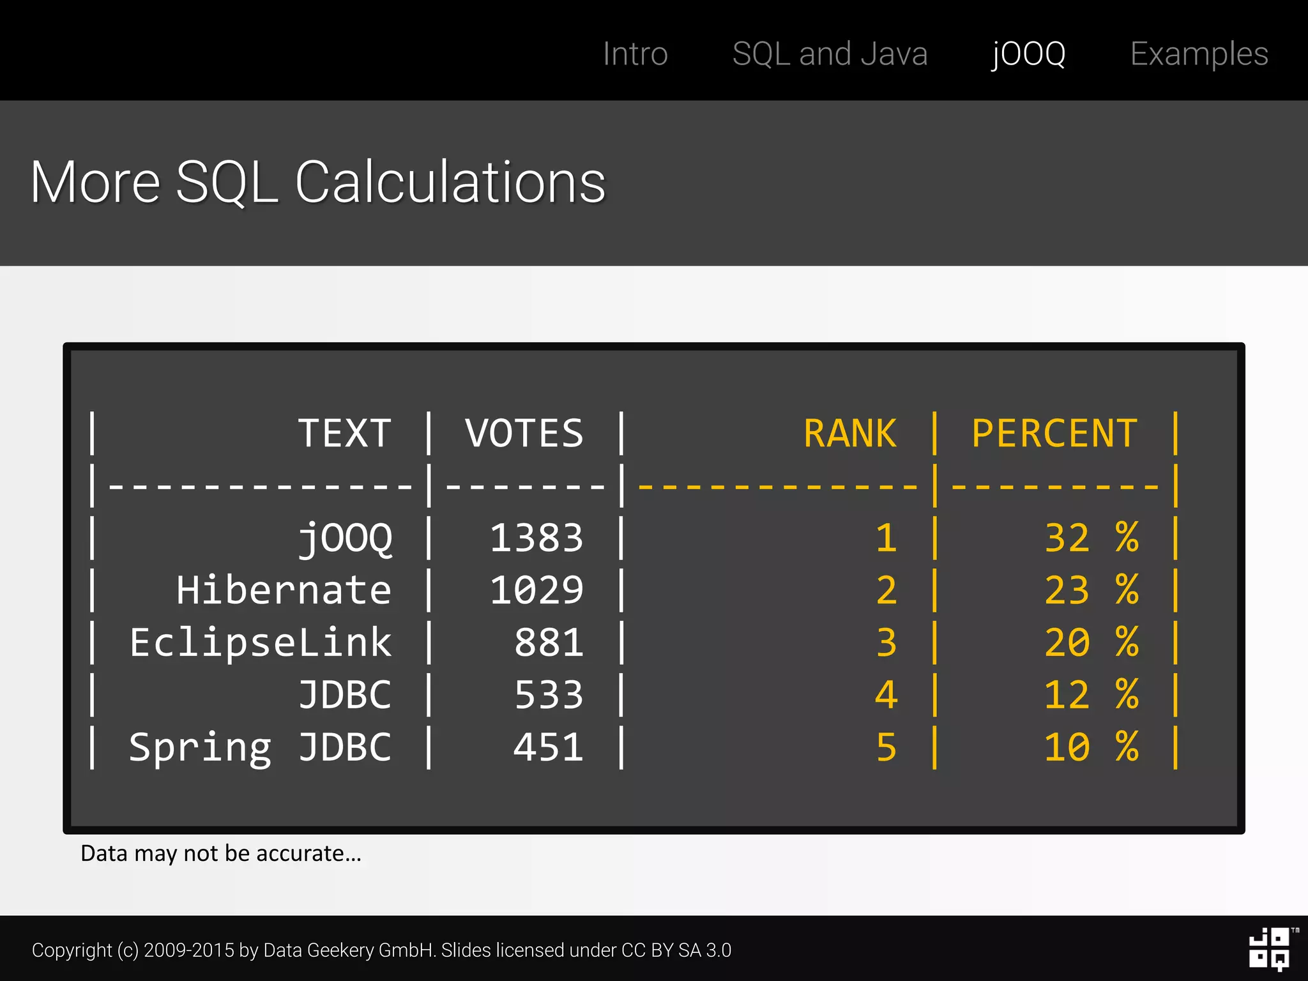Image resolution: width=1308 pixels, height=981 pixels.
Task: Open the Intro section tab
Action: 635,54
